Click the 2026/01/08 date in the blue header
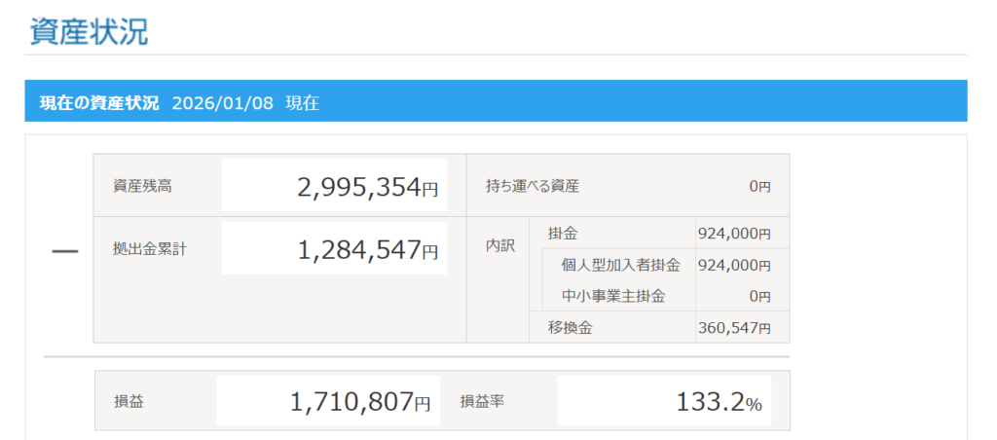Viewport: 997px width, 440px height. [221, 102]
